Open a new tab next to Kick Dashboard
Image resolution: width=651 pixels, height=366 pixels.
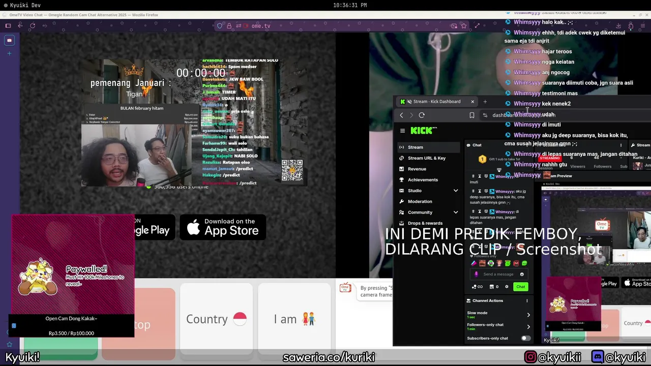pyautogui.click(x=485, y=102)
